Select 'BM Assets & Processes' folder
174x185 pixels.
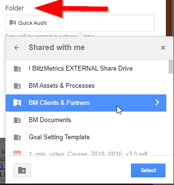coord(86,86)
